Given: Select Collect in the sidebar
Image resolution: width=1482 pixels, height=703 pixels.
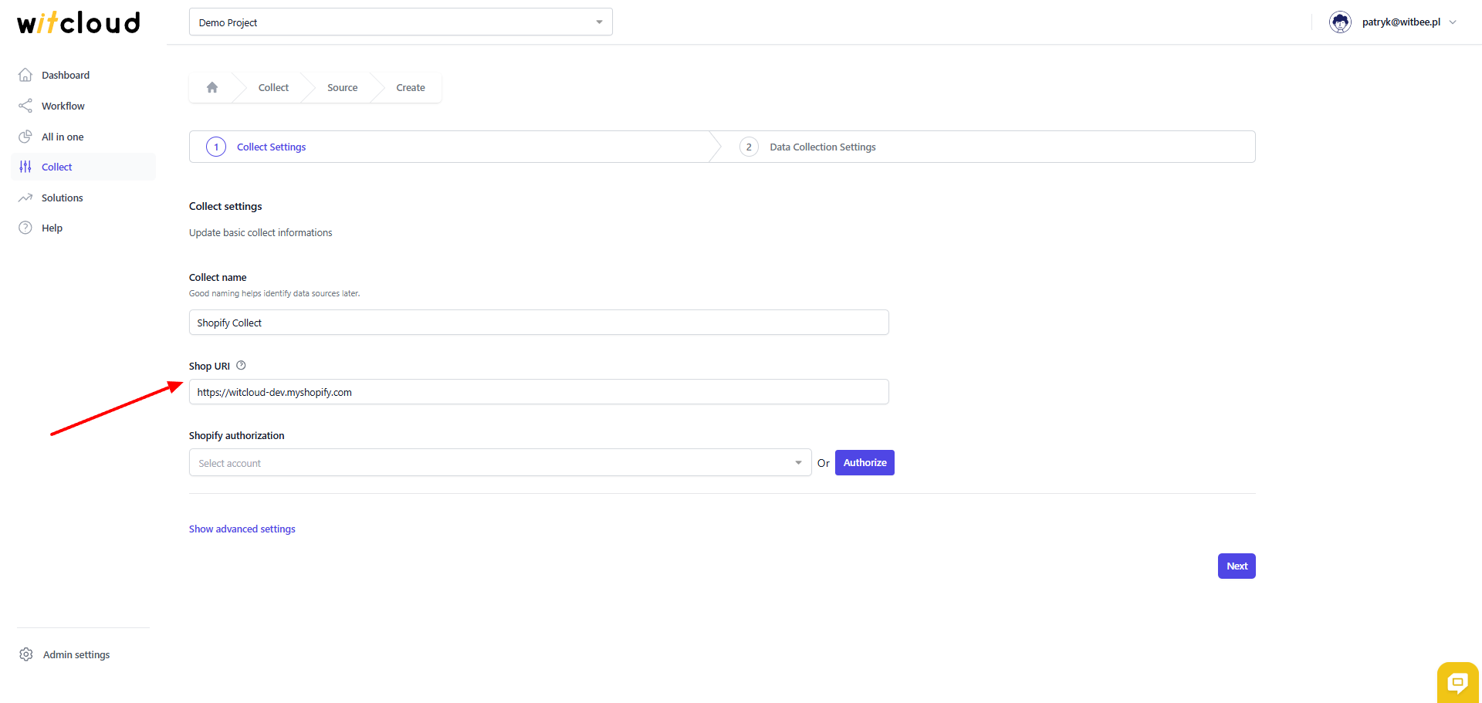Looking at the screenshot, I should [83, 167].
